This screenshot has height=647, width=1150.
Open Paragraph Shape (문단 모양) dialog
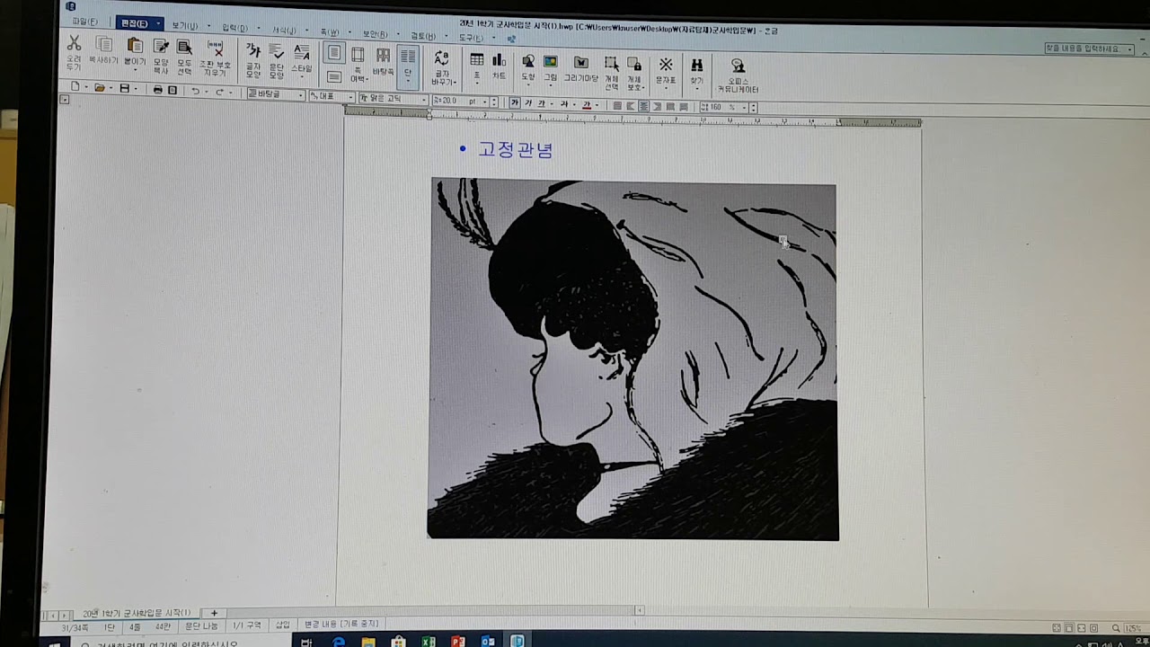coord(276,52)
